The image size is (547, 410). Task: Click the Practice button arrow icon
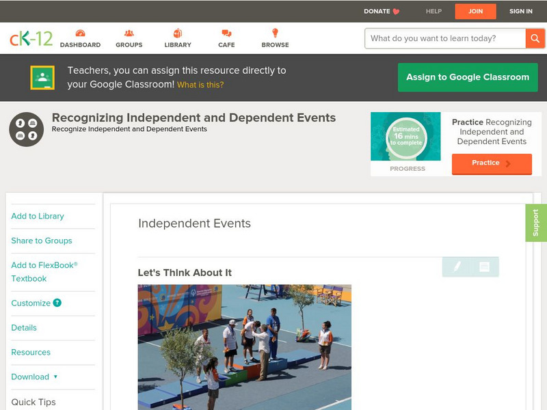coord(508,163)
